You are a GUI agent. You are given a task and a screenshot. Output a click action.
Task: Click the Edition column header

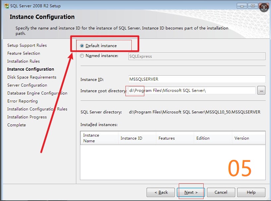213,138
